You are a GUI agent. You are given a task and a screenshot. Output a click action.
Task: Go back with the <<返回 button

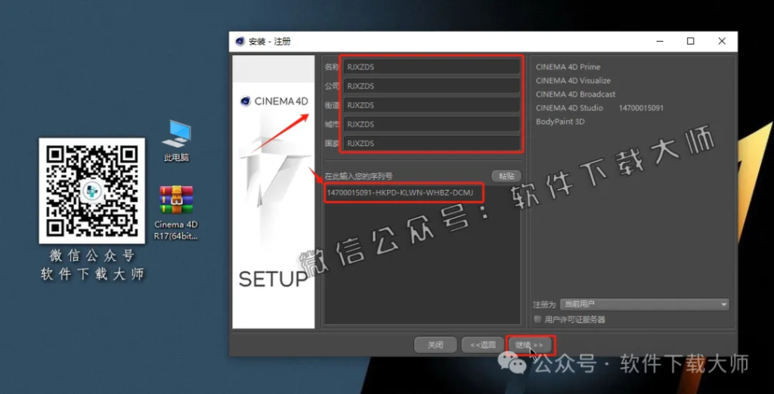[x=482, y=345]
